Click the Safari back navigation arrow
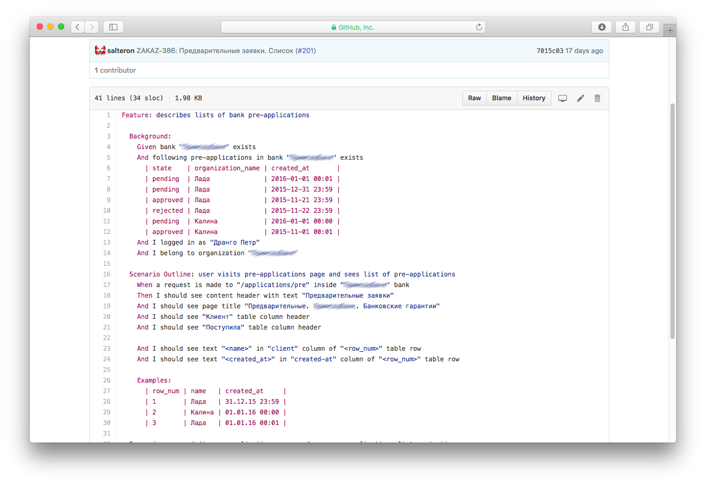This screenshot has height=485, width=706. pos(78,27)
